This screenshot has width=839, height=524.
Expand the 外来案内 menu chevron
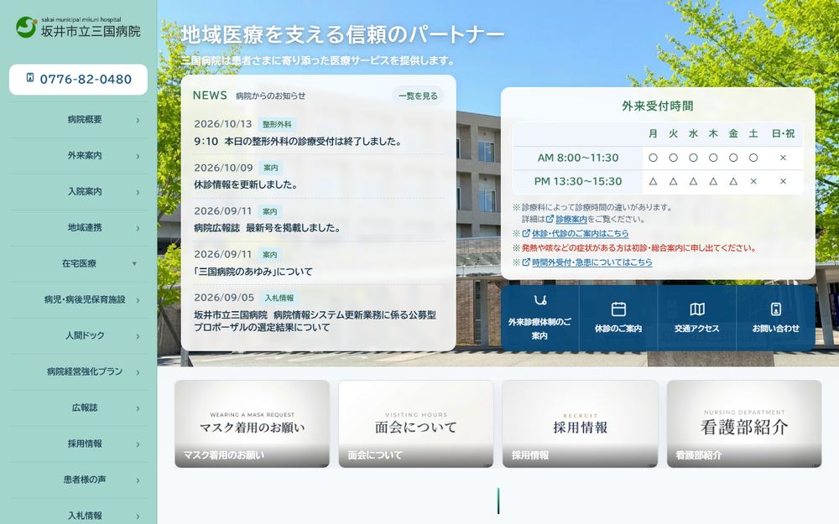point(138,156)
